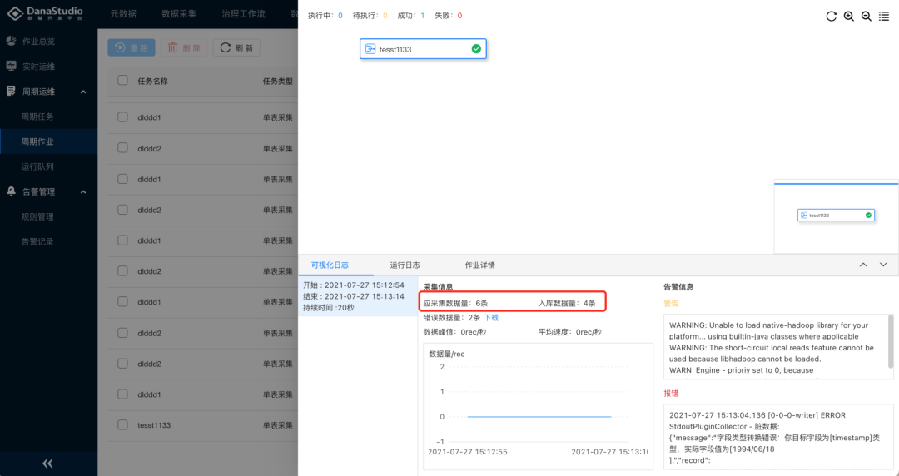Click the orange 警告 heading
Screen dimensions: 899x476
point(671,304)
